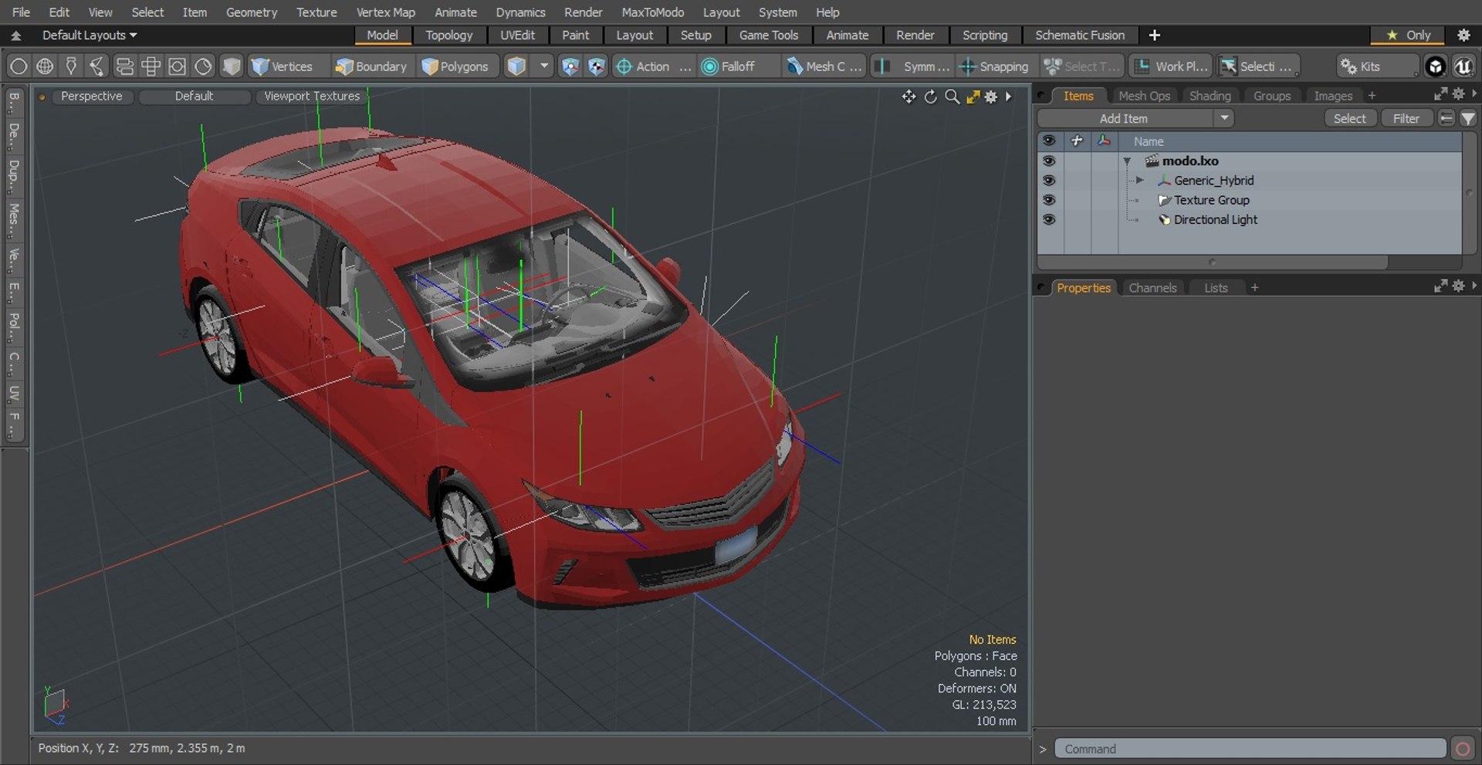Click the globe primitive tool icon
The width and height of the screenshot is (1482, 765).
click(x=45, y=66)
